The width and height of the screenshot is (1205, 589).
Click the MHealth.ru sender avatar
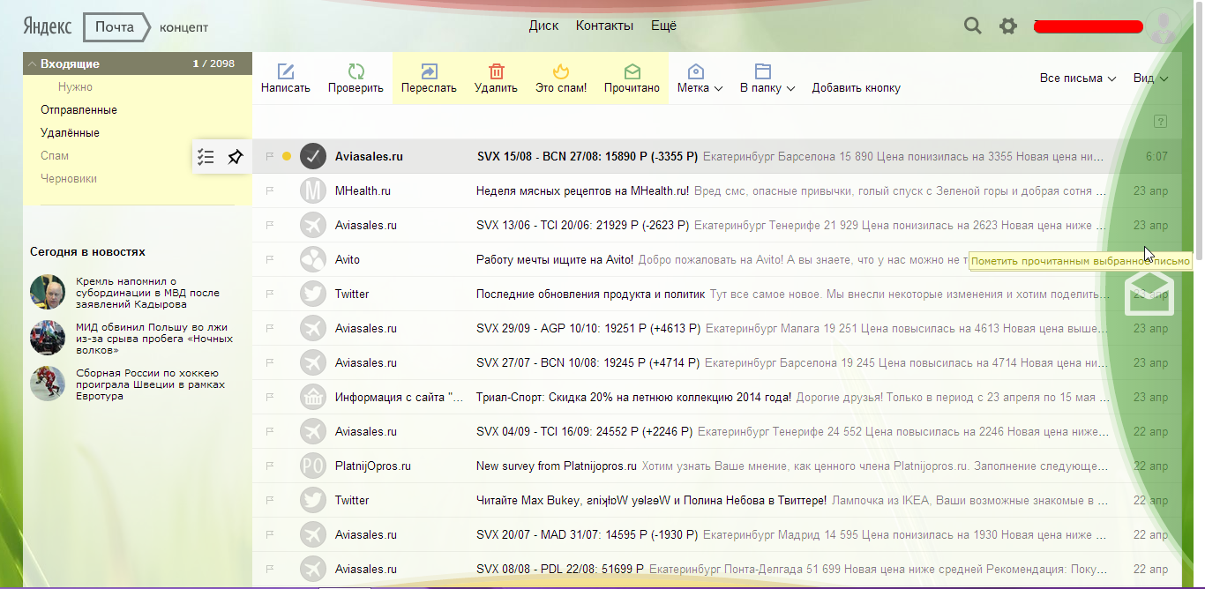[x=313, y=190]
